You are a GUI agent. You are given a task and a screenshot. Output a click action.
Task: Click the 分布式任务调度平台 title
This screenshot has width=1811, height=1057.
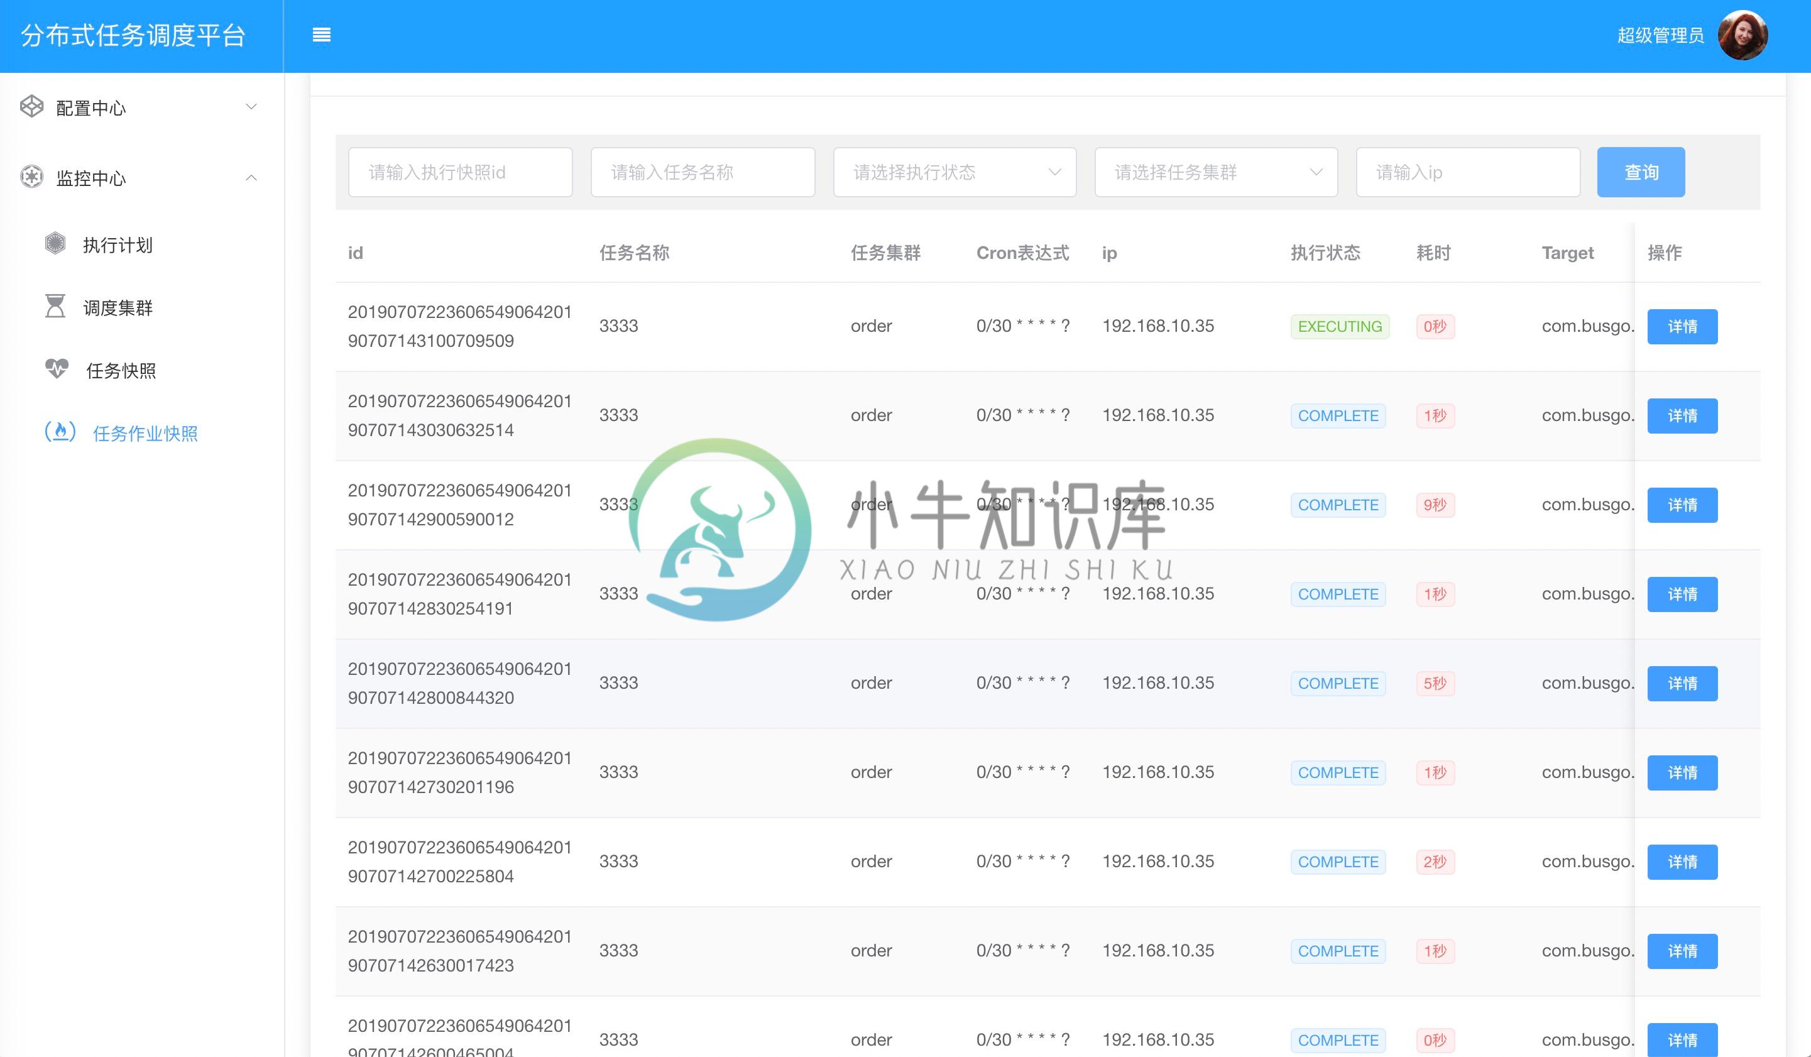pyautogui.click(x=133, y=35)
